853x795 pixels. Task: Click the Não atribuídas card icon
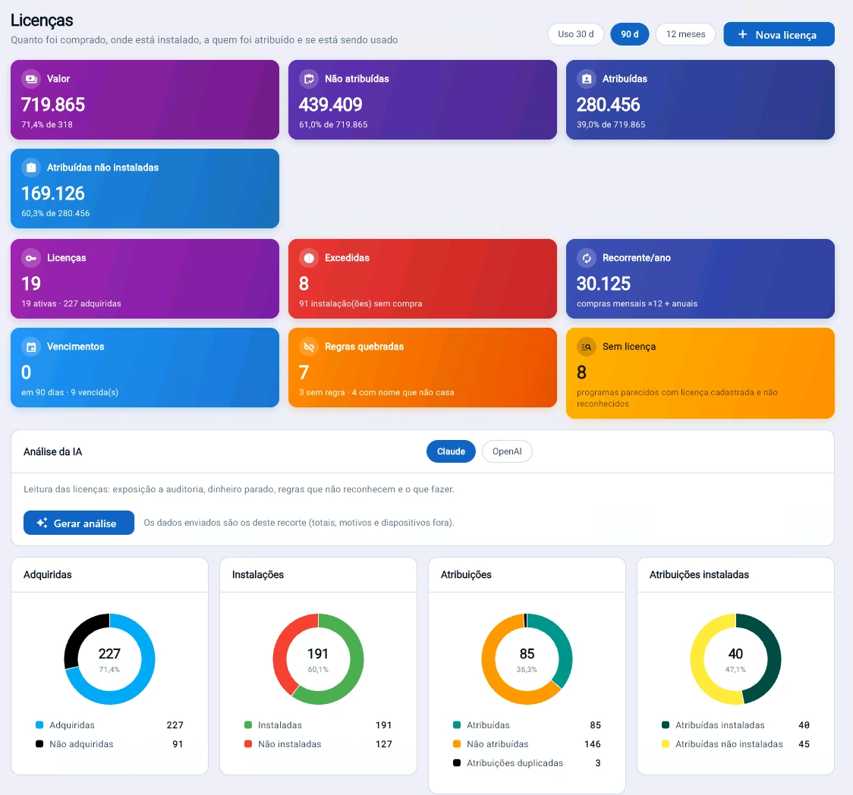click(309, 79)
